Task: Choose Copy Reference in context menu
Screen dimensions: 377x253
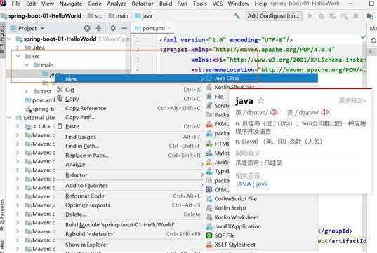Action: tap(129, 108)
